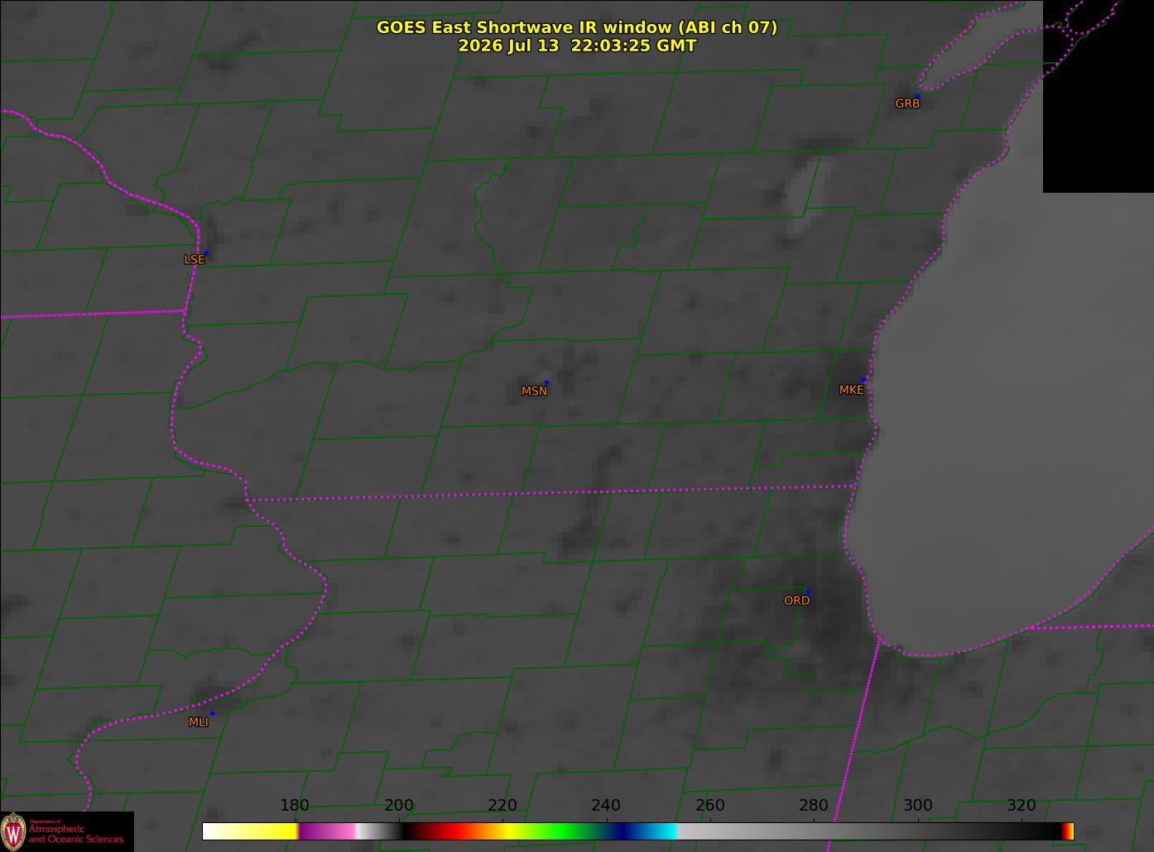Screen dimensions: 1154x852
Task: Click the black no-data area at top right
Action: click(1098, 96)
